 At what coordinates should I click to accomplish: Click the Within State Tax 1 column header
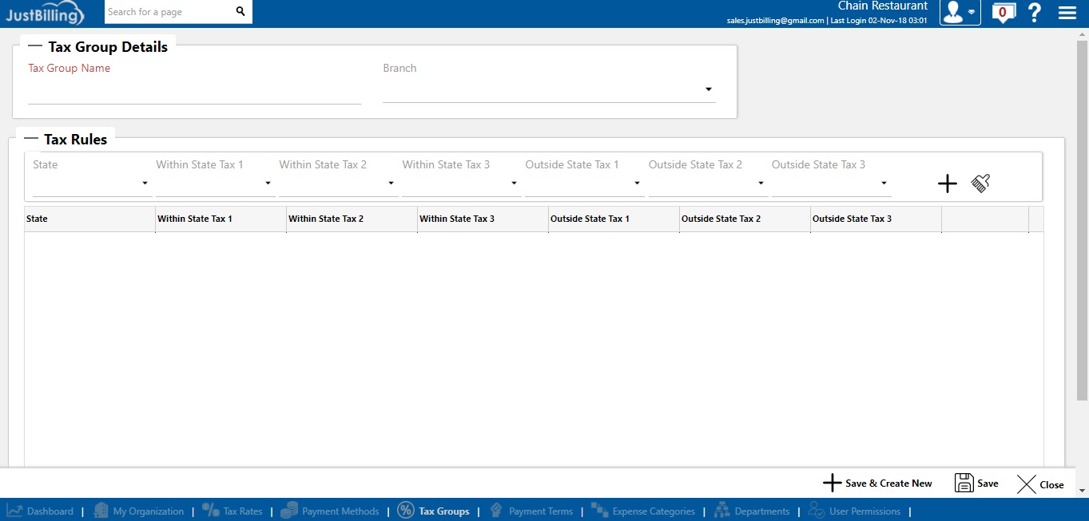(221, 219)
